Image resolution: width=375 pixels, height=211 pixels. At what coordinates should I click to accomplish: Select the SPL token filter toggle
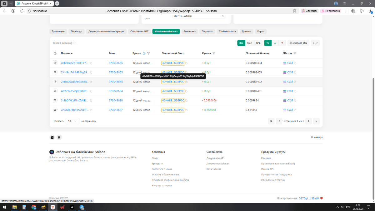click(258, 43)
